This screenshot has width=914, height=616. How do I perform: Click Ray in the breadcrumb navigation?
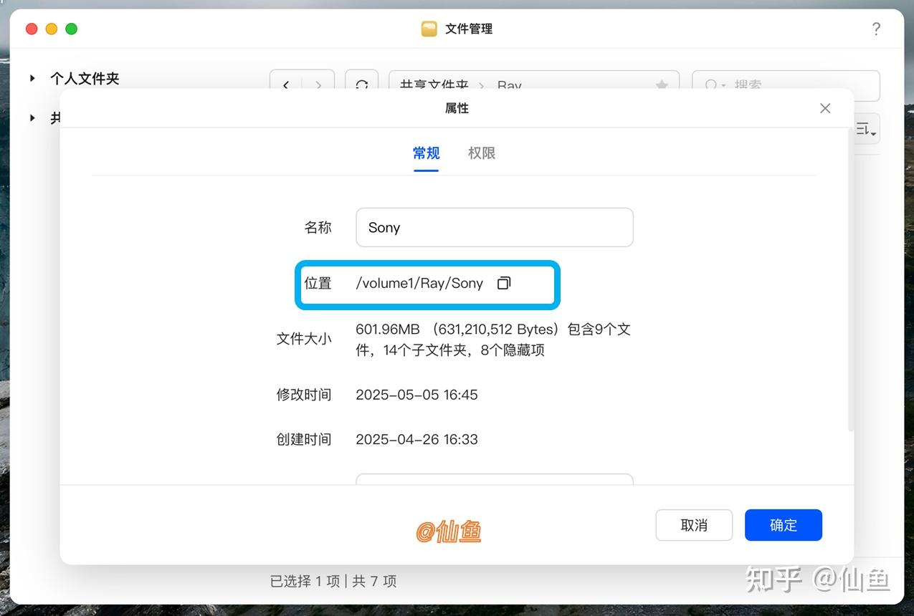509,85
